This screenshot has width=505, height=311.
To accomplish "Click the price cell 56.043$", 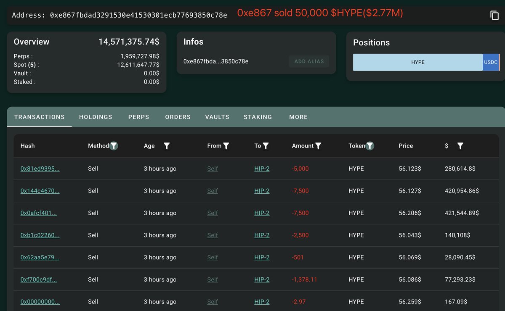I will (x=410, y=235).
